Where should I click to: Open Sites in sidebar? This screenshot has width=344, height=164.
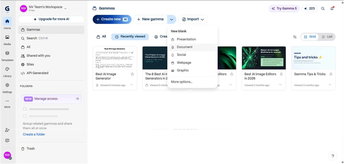pos(51,64)
